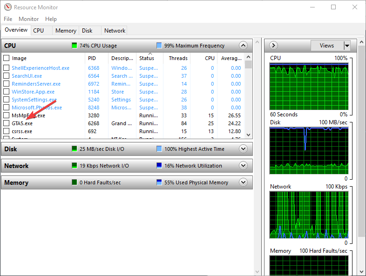Click PID 6268 in the process table
The width and height of the screenshot is (366, 276).
[x=94, y=123]
